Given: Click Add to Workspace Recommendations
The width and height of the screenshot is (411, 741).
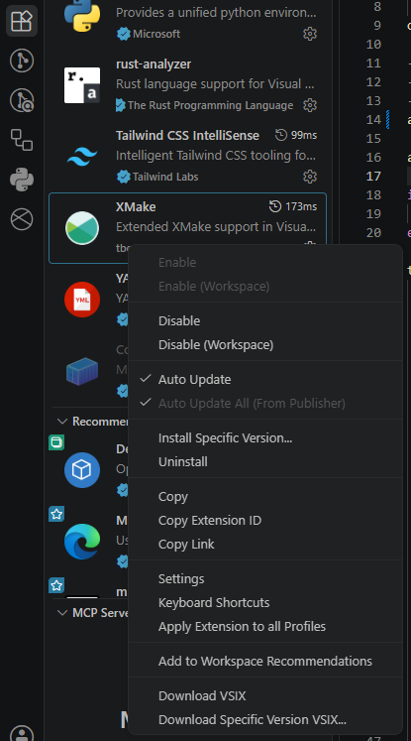Looking at the screenshot, I should pos(265,661).
